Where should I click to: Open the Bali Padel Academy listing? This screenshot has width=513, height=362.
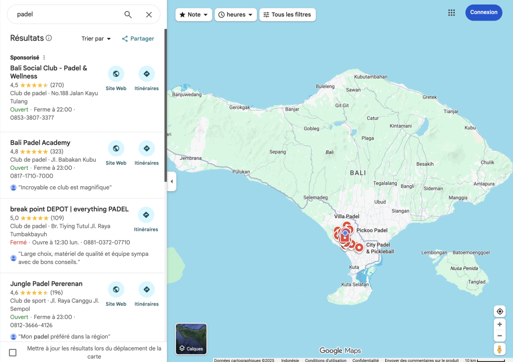40,143
